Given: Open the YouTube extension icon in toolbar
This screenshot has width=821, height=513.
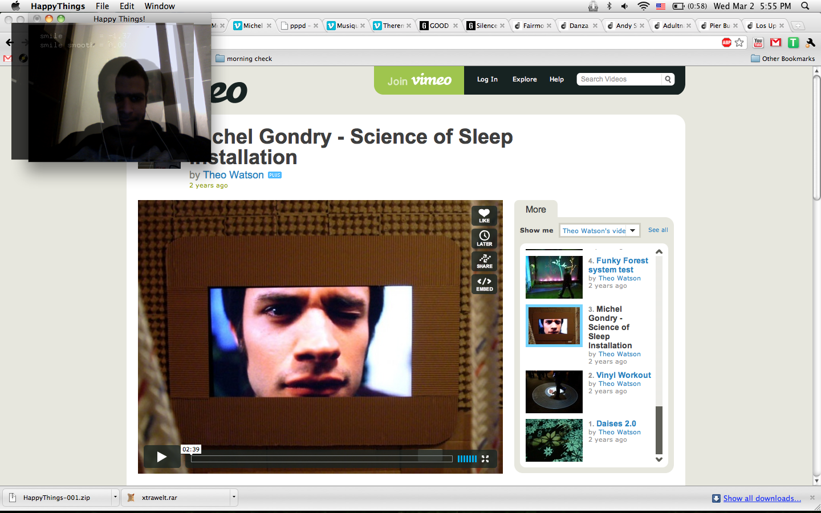Looking at the screenshot, I should 758,43.
